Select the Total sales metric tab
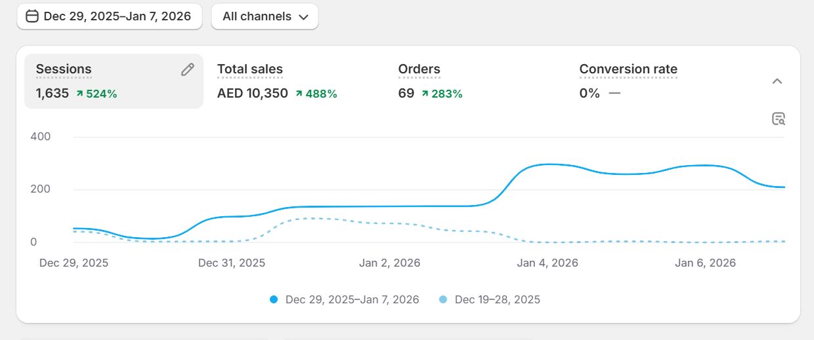This screenshot has width=814, height=340. point(250,69)
